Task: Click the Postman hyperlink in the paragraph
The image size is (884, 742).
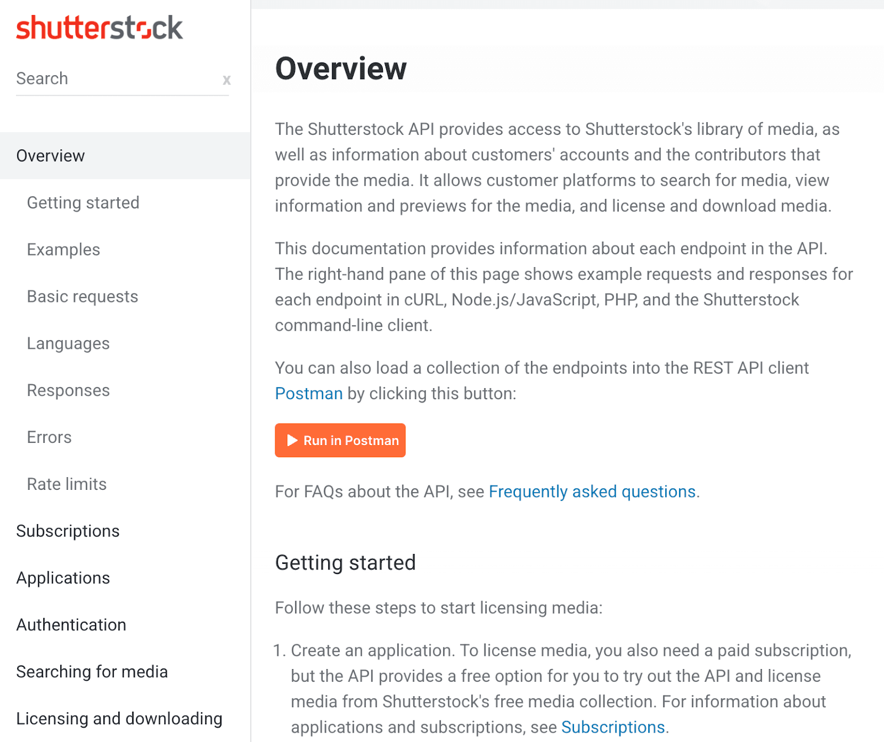Action: click(308, 393)
